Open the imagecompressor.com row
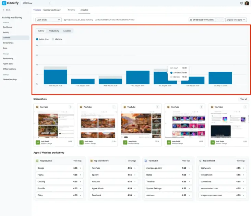This screenshot has height=216, width=251. 223,195
